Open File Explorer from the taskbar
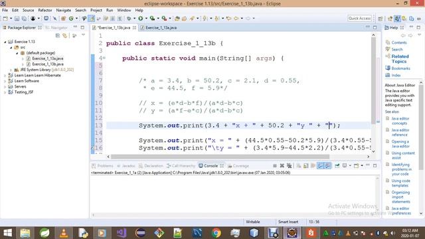This screenshot has height=239, width=425. pyautogui.click(x=25, y=233)
